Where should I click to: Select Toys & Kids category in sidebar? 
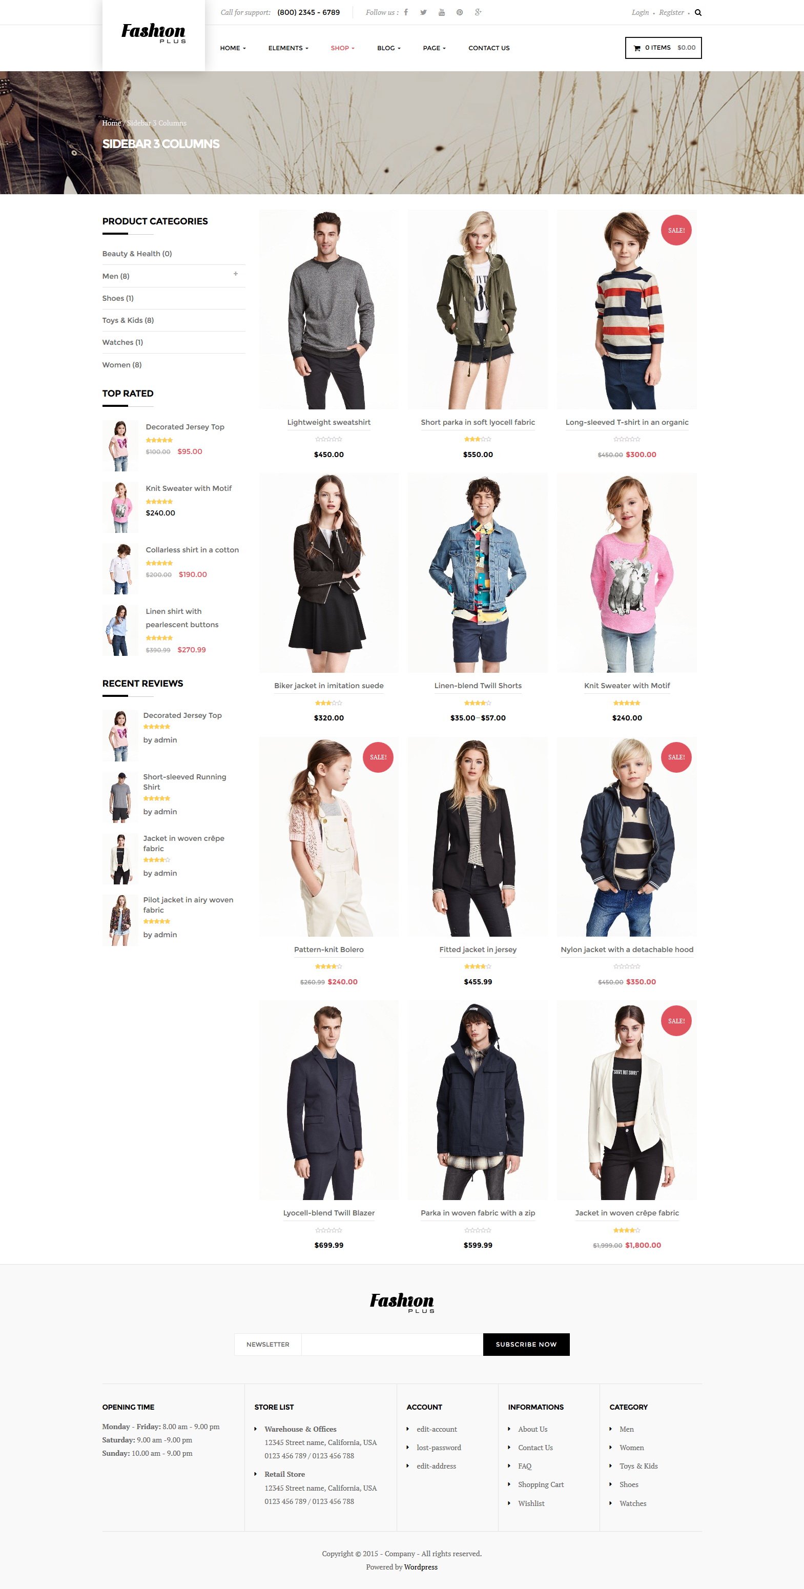128,320
